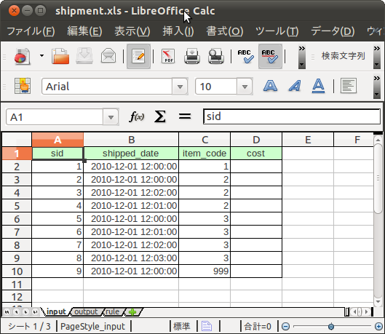Open the 表示(V) menu

coord(132,31)
